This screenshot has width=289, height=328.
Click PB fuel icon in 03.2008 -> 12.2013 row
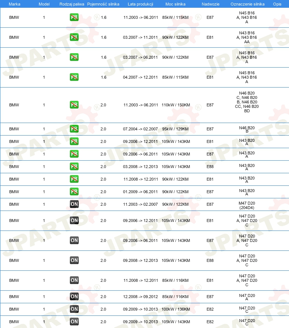74,166
